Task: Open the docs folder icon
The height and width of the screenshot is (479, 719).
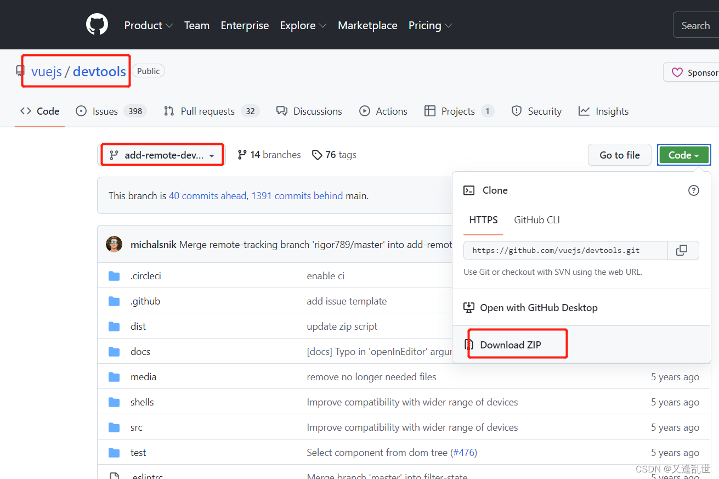Action: tap(114, 351)
